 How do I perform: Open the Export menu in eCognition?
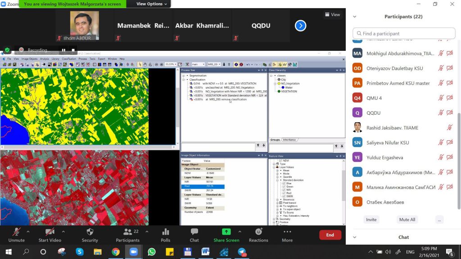[x=101, y=59]
